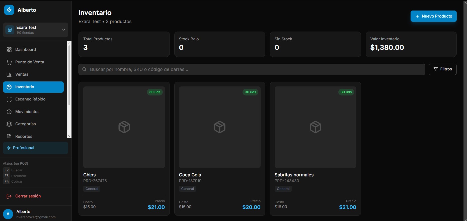Image resolution: width=467 pixels, height=221 pixels.
Task: Click the Dashboard grid icon
Action: pos(9,50)
